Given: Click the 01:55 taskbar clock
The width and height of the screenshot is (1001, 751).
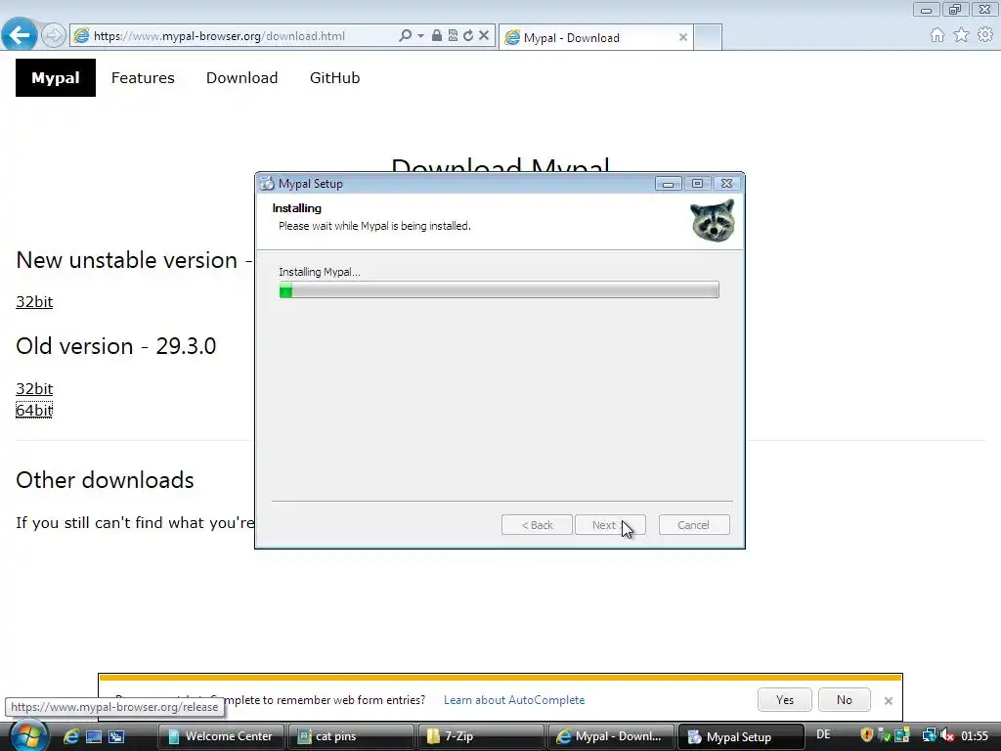Looking at the screenshot, I should [975, 735].
